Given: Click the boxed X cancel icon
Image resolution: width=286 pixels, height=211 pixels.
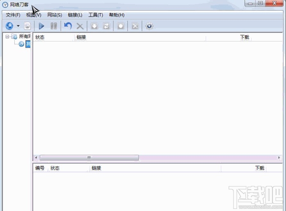Looking at the screenshot, I should coord(135,26).
